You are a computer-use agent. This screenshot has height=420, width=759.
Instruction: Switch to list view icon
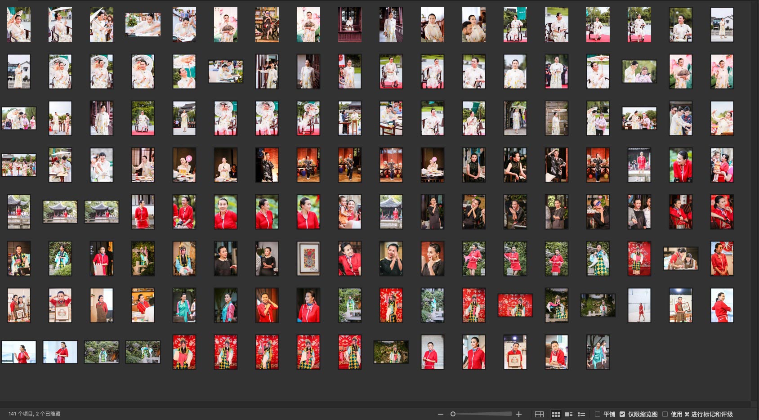(x=581, y=414)
